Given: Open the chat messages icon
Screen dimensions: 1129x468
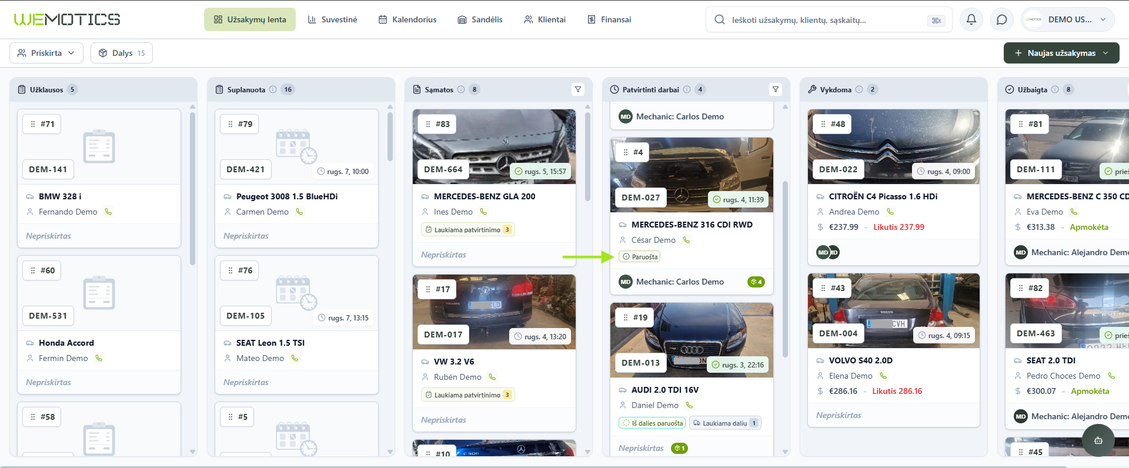Looking at the screenshot, I should 1002,19.
